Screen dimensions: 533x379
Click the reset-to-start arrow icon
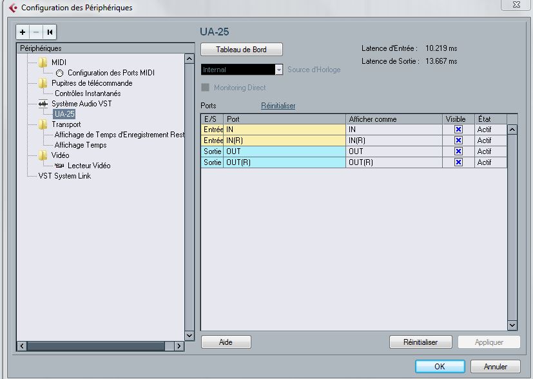[50, 32]
